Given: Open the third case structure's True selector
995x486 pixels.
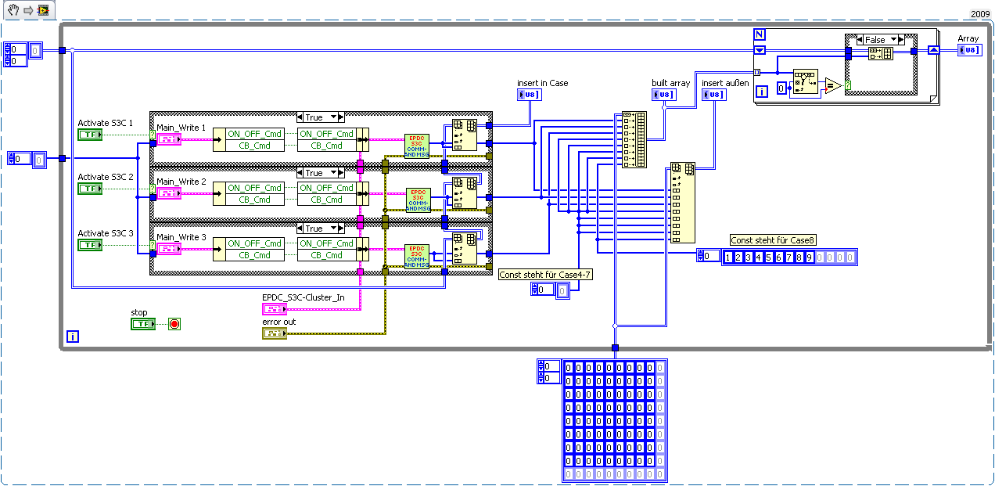Looking at the screenshot, I should [x=321, y=229].
